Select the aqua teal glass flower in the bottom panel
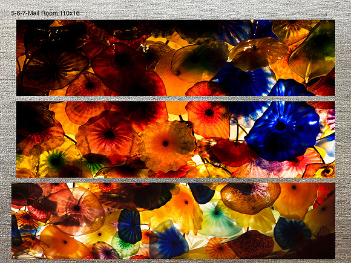The image size is (351, 263). pos(217,219)
